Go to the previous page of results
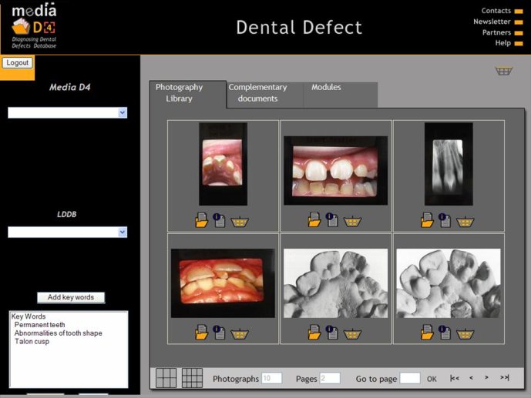This screenshot has width=531, height=398. pyautogui.click(x=471, y=378)
